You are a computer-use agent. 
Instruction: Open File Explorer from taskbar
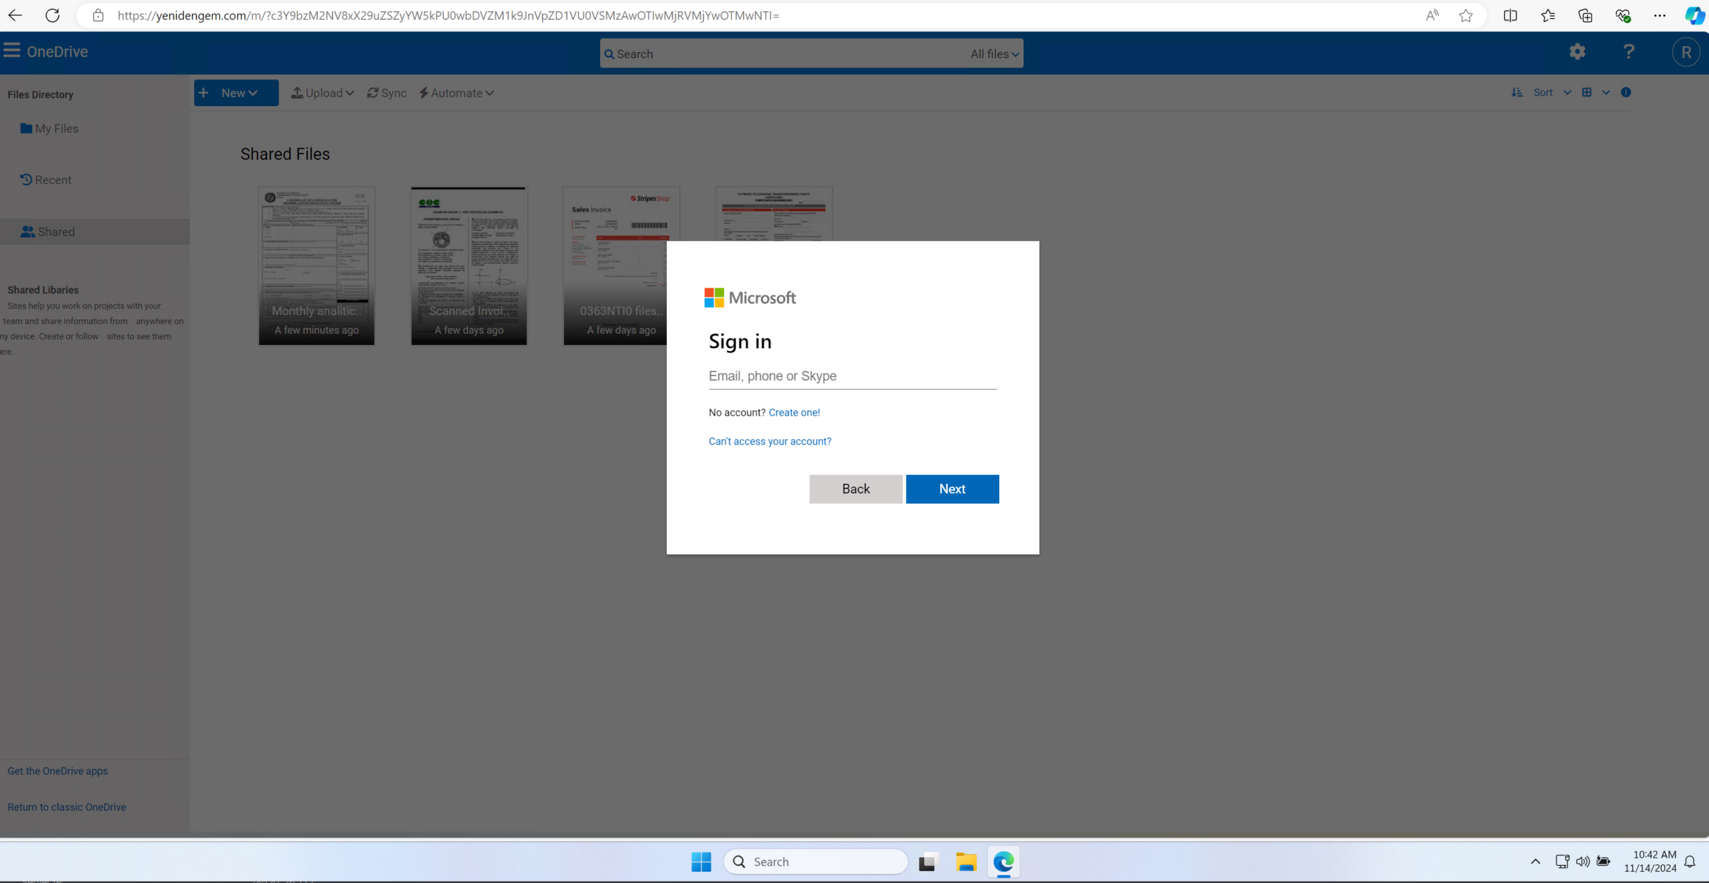(x=965, y=862)
